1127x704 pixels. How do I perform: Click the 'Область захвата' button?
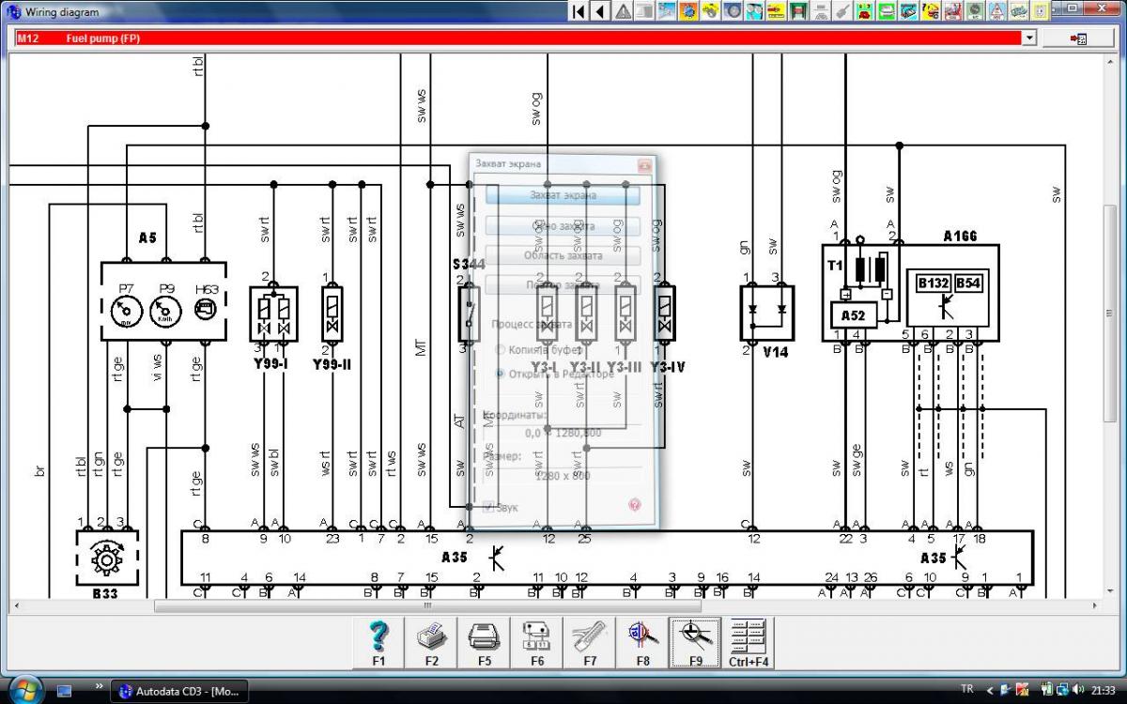(563, 255)
